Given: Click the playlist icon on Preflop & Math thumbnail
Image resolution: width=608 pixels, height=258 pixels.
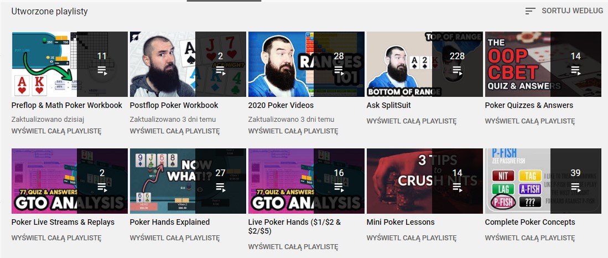Looking at the screenshot, I should pos(102,71).
